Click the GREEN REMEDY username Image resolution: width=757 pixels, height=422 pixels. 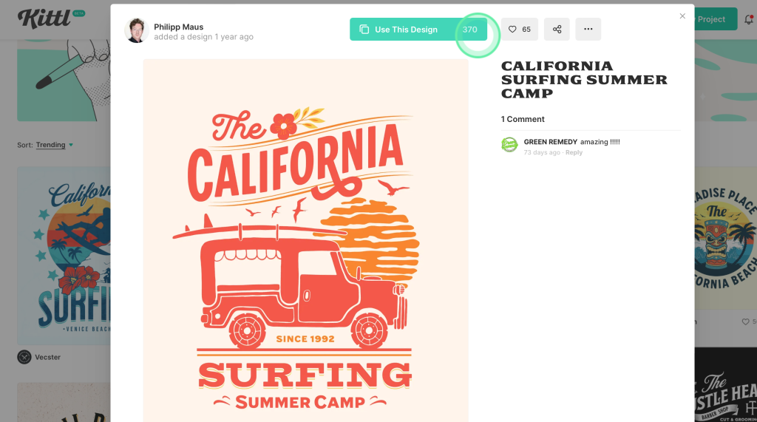click(x=550, y=142)
